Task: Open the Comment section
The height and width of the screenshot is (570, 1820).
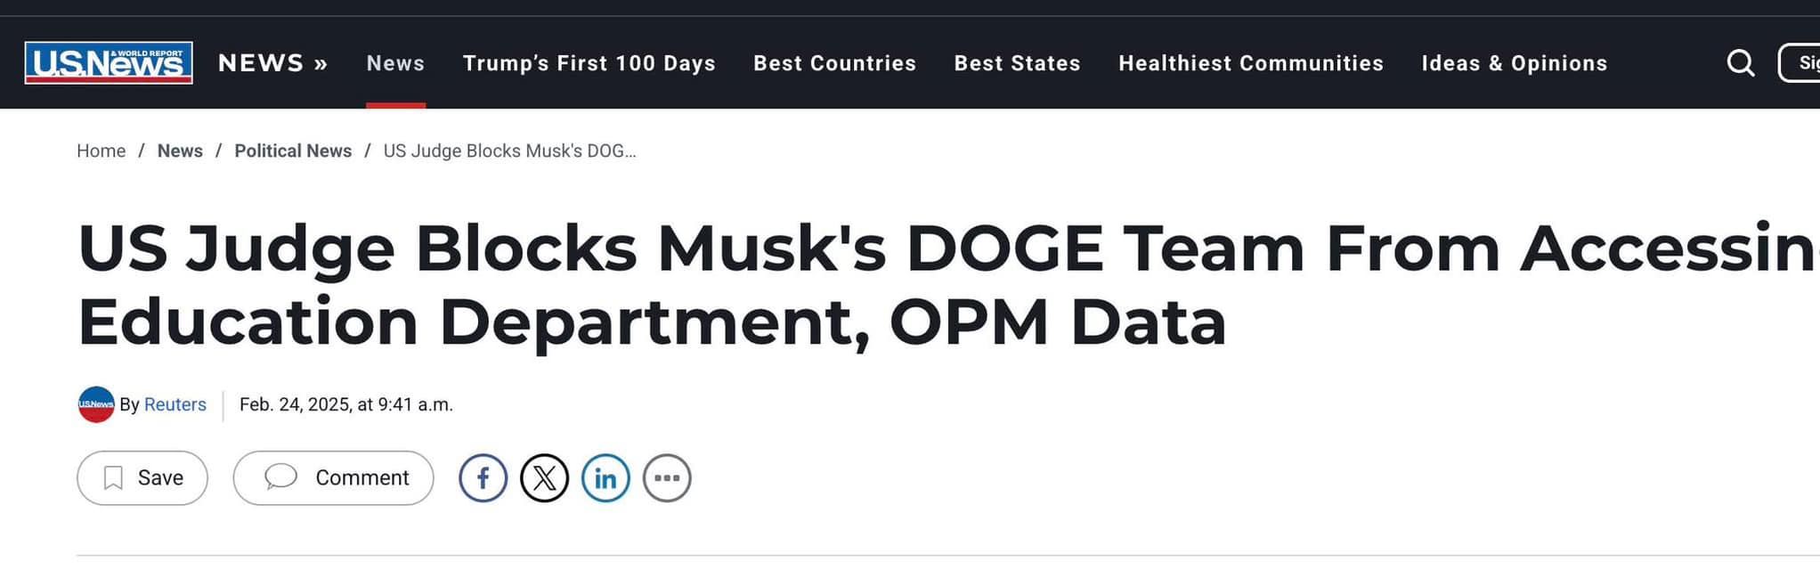Action: coord(333,478)
